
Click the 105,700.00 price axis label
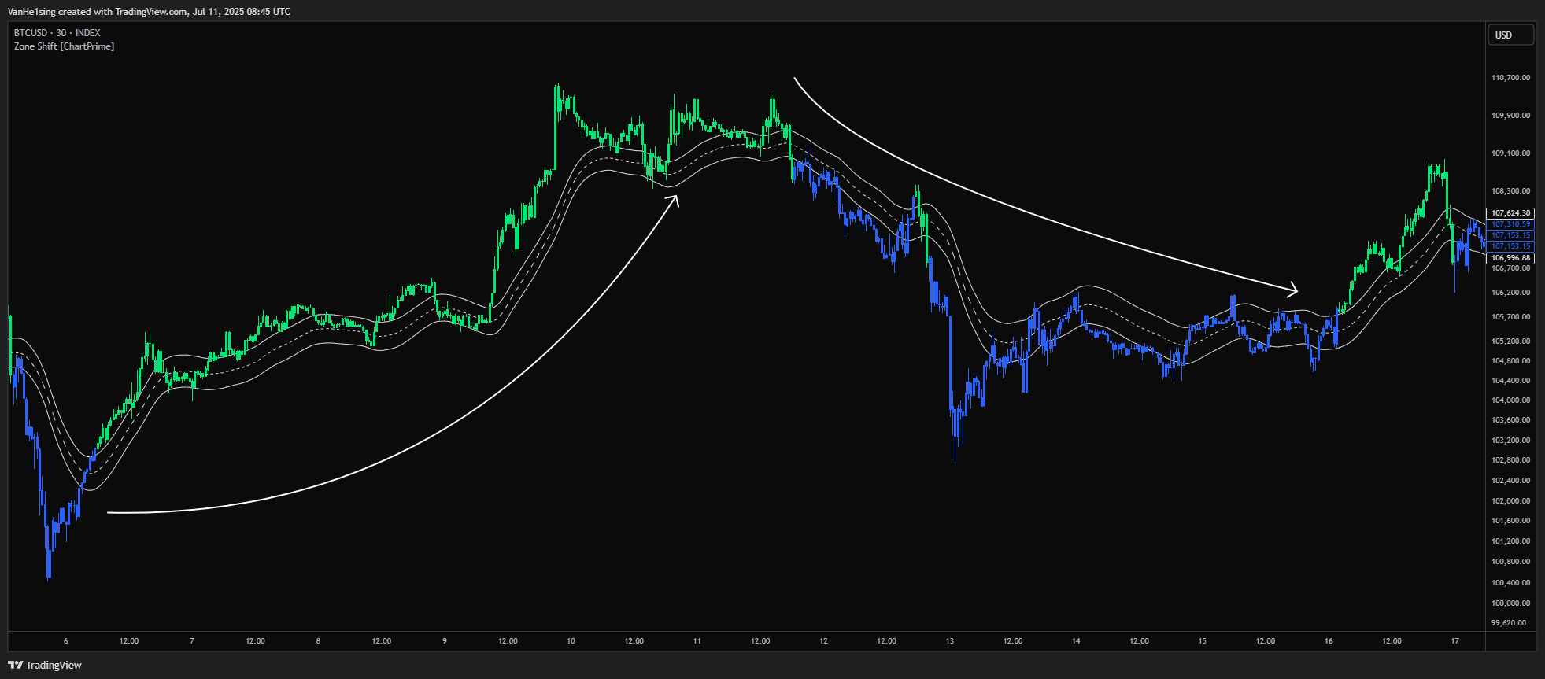[1510, 317]
